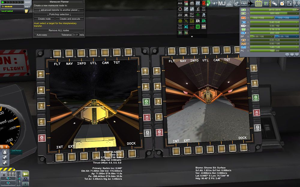The width and height of the screenshot is (300, 187).
Task: Click the yellow SCAN icon
Action: coord(192,21)
